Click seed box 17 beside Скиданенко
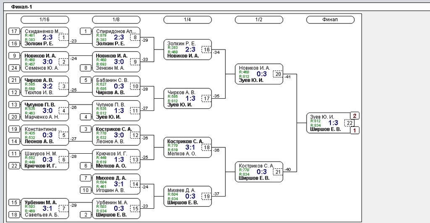Image resolution: width=430 pixels, height=223 pixels. click(x=15, y=31)
